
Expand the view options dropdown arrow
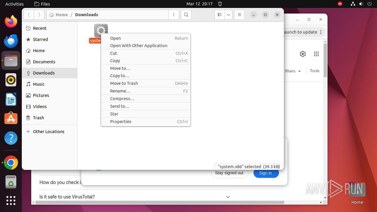pyautogui.click(x=229, y=15)
